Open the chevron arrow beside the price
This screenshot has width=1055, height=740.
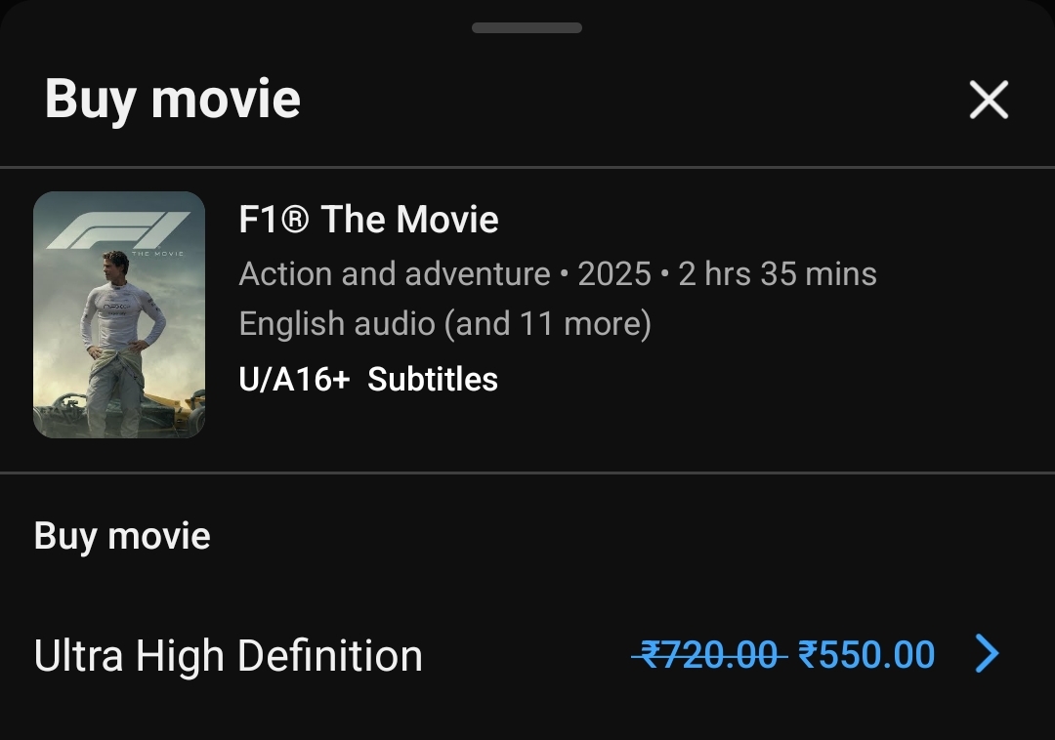click(x=988, y=654)
